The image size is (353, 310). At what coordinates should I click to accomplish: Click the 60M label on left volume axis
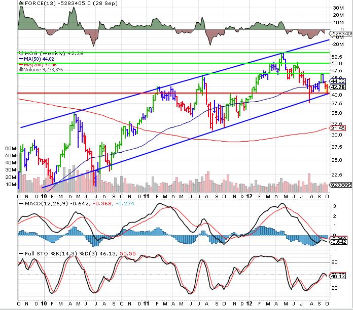[11, 148]
